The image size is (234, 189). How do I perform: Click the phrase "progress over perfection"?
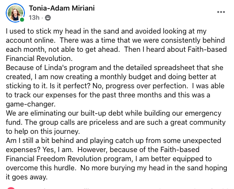pyautogui.click(x=146, y=86)
